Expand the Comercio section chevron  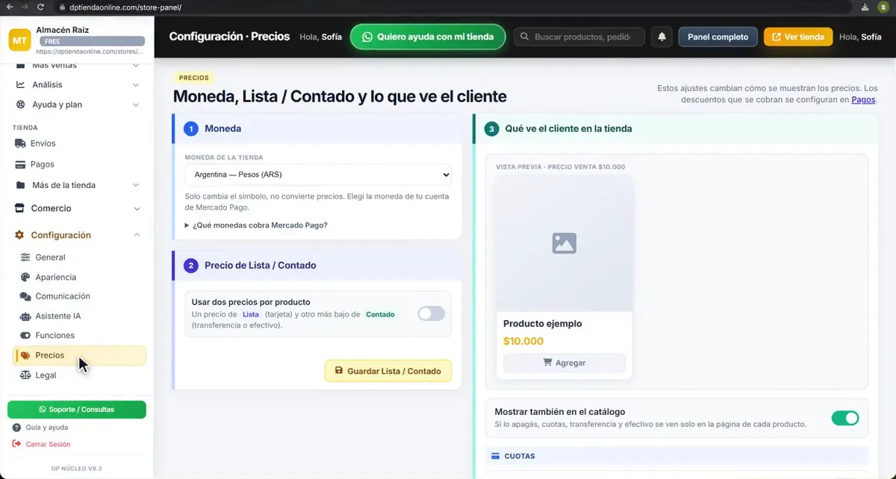point(137,208)
